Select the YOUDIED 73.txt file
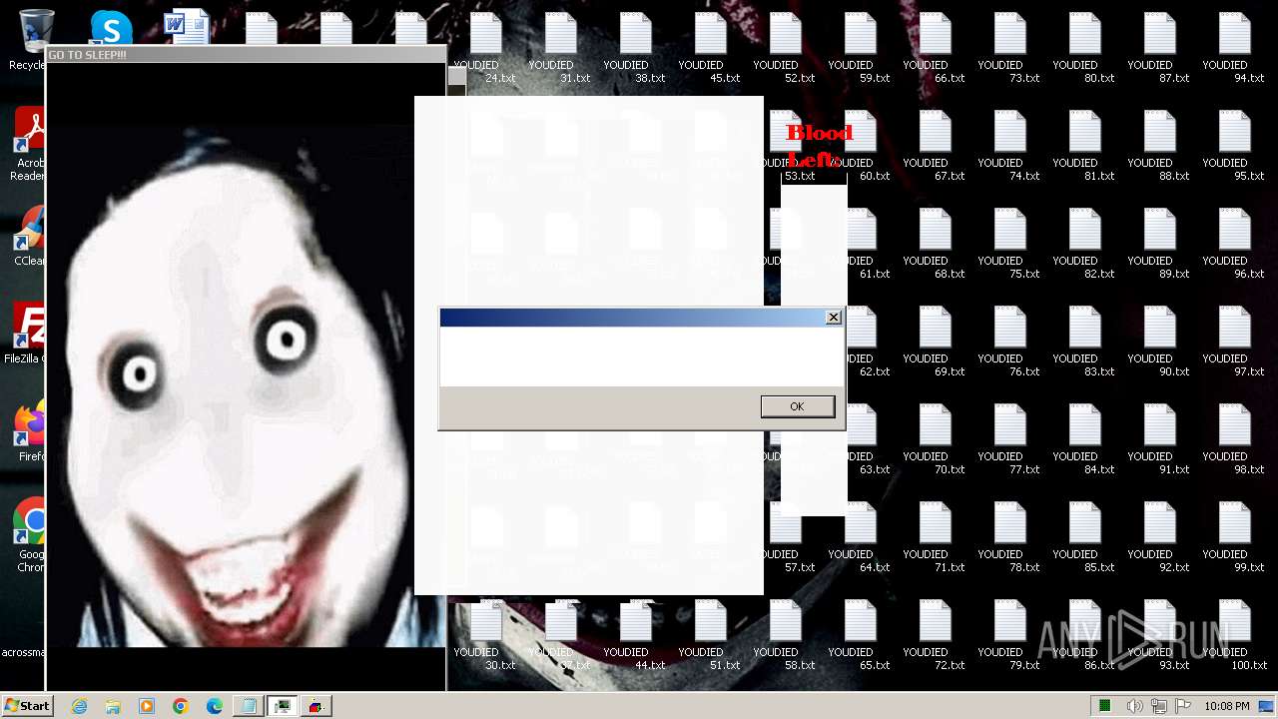The height and width of the screenshot is (719, 1278). point(1009,48)
